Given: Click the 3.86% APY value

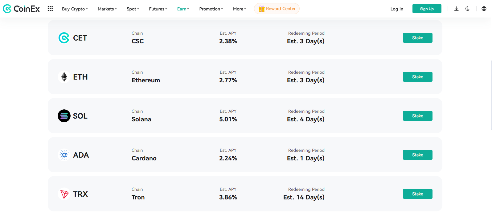Looking at the screenshot, I should [228, 197].
